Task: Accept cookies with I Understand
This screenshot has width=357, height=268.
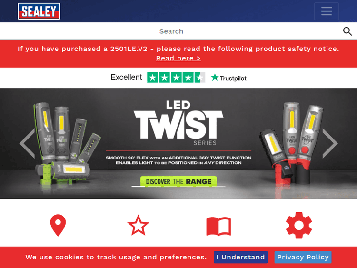Action: pyautogui.click(x=241, y=257)
